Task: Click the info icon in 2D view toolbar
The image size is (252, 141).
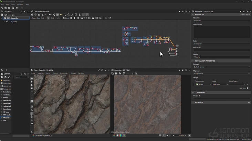Action: pos(133,74)
